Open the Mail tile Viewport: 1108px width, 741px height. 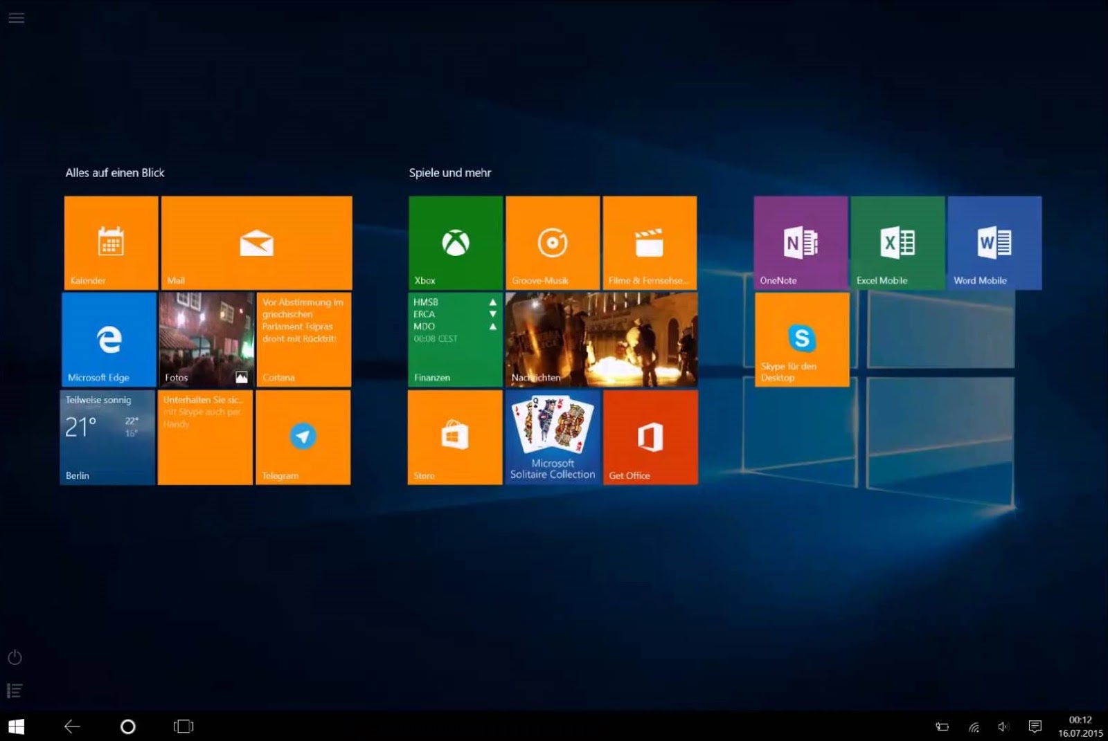(x=256, y=243)
